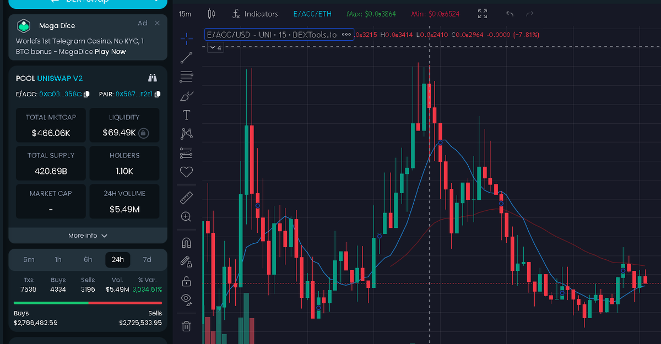This screenshot has width=661, height=344.
Task: Undo the last chart action
Action: [x=510, y=14]
